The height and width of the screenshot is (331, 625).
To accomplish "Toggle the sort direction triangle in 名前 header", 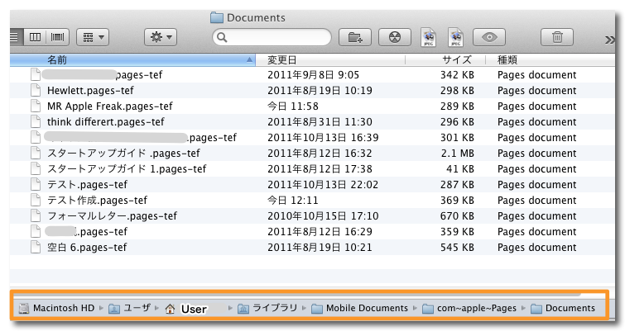I will [x=249, y=60].
